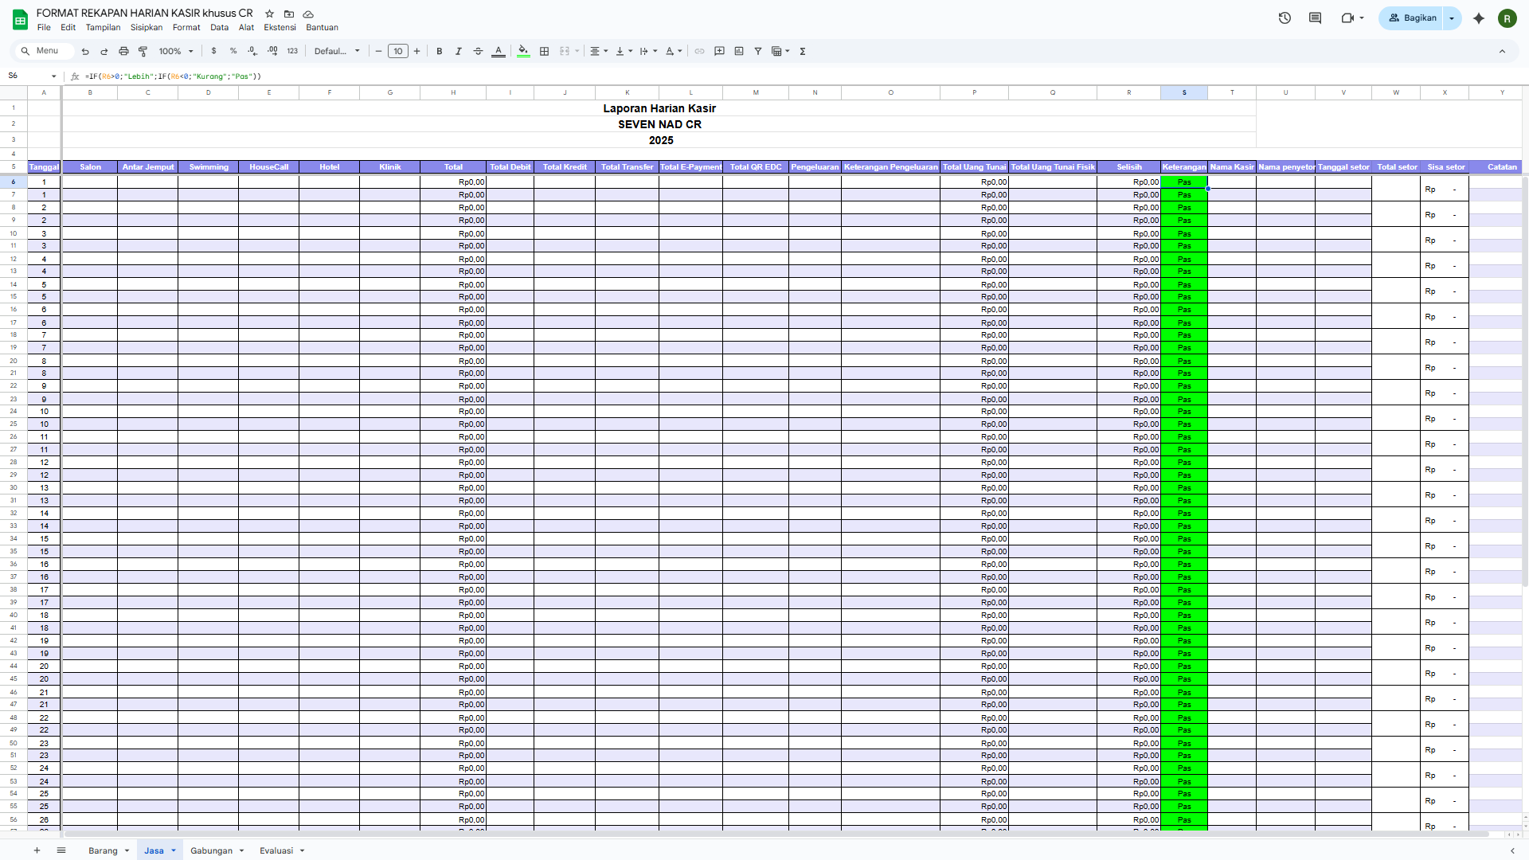This screenshot has width=1529, height=860.
Task: Insert a chart via toolbar icon
Action: pos(739,51)
